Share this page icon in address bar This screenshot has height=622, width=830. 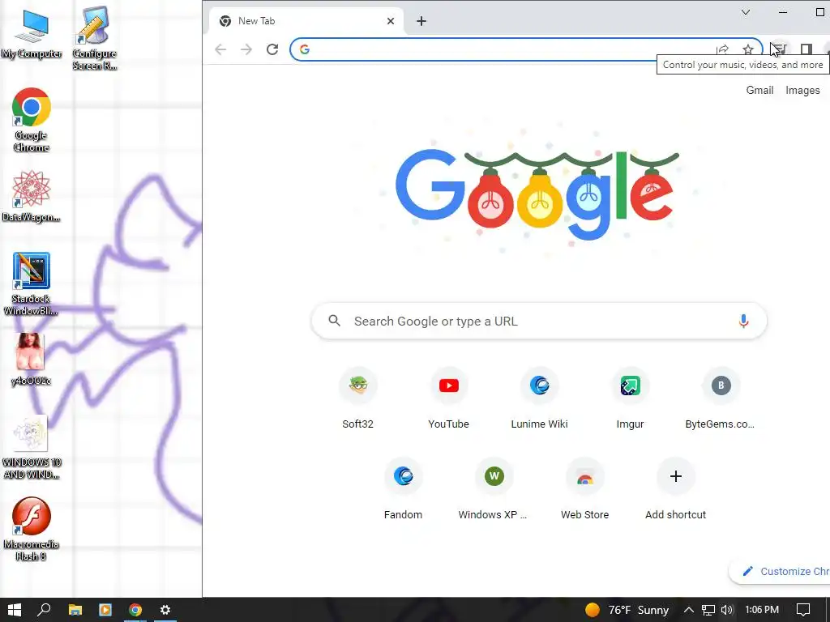pos(722,49)
